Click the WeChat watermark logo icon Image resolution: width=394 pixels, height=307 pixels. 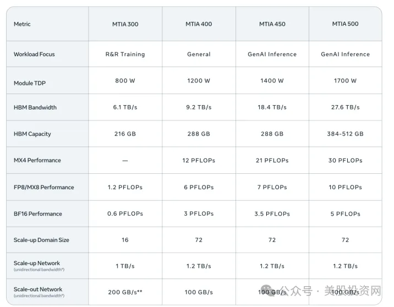pyautogui.click(x=268, y=290)
